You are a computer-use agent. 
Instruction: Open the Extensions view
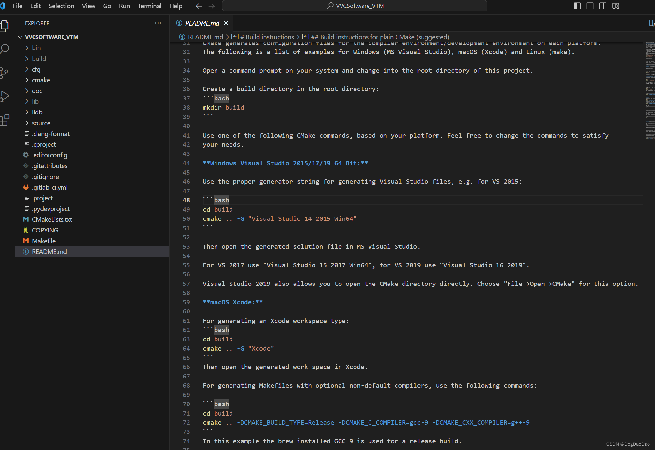click(5, 120)
